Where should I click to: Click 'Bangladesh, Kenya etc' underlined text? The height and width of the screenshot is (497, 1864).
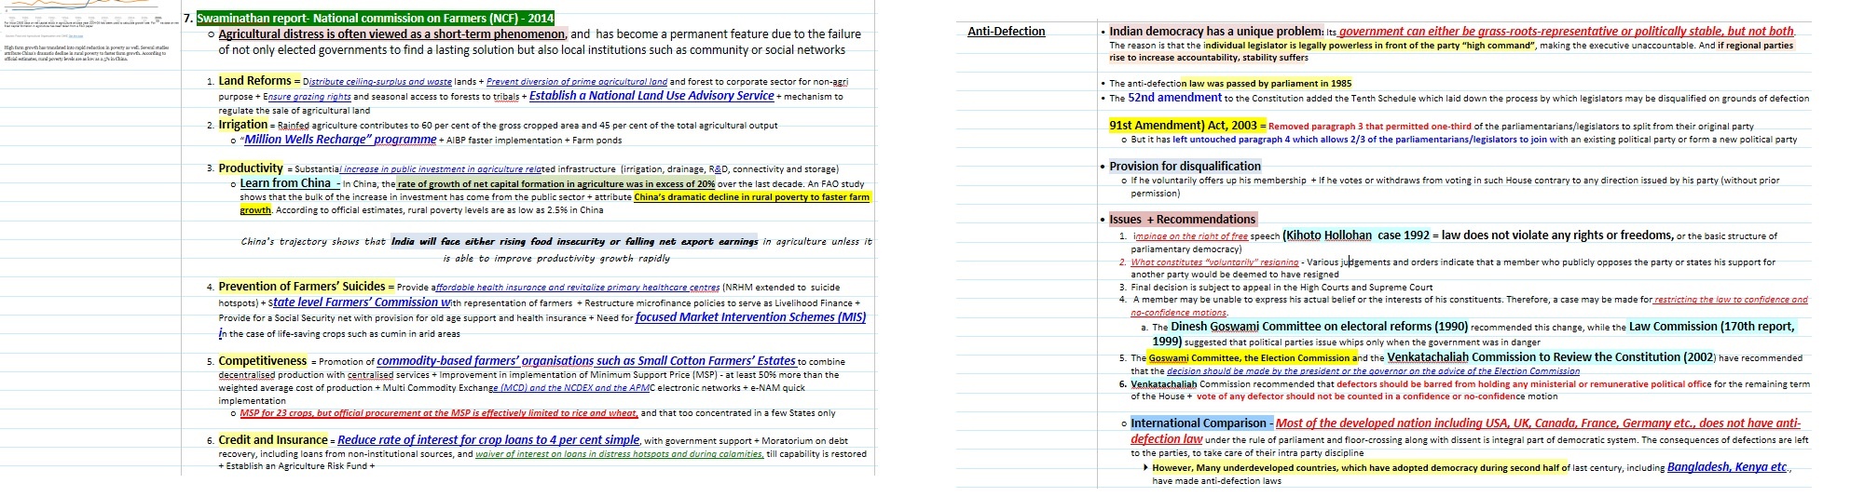[1727, 467]
